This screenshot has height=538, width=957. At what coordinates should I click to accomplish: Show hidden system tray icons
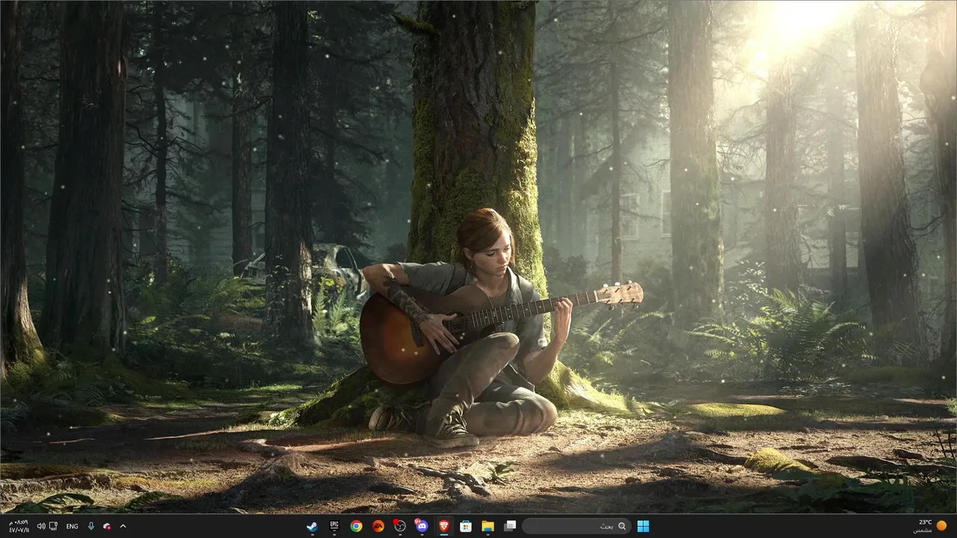(123, 526)
